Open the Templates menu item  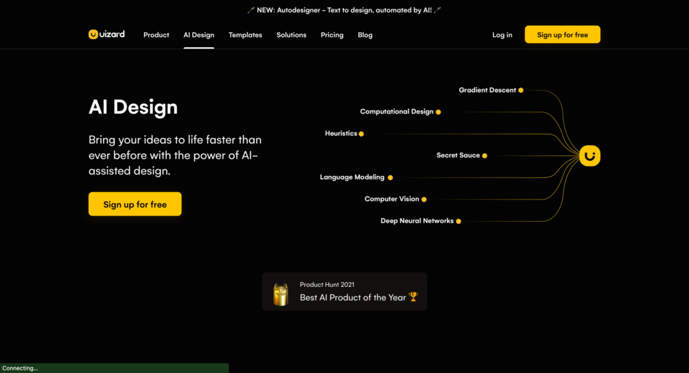click(x=245, y=35)
